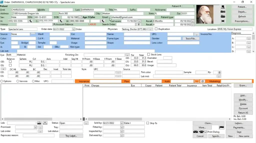Viewport: 256px width, 143px height.
Task: Click the Trace File... button
Action: (191, 38)
